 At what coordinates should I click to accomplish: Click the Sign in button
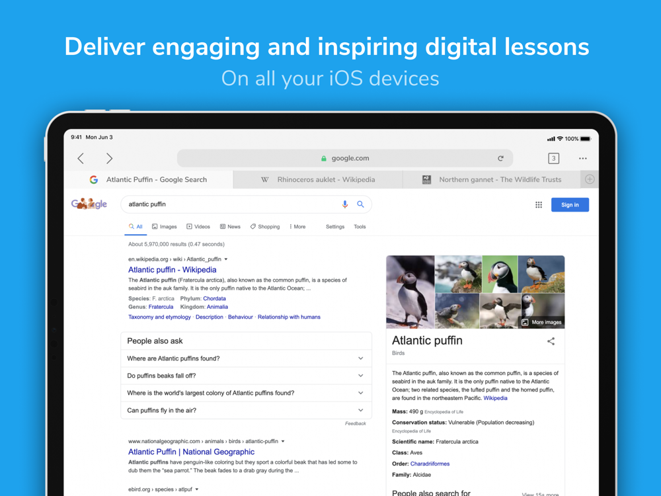click(570, 205)
